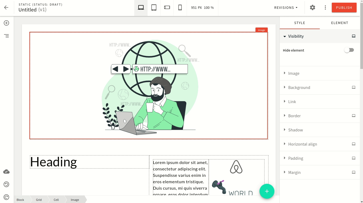
Task: Click the desktop icon next to Padding section
Action: coord(353,158)
